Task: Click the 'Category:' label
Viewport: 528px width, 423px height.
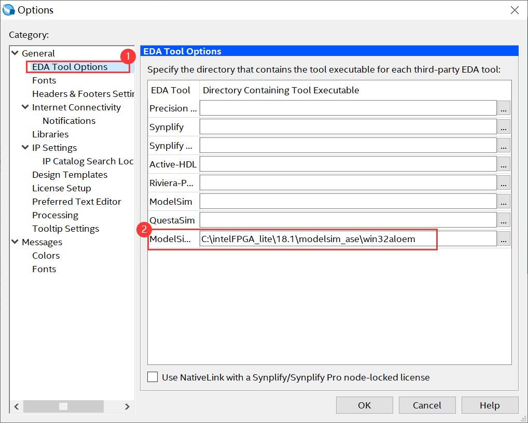Action: click(x=29, y=35)
